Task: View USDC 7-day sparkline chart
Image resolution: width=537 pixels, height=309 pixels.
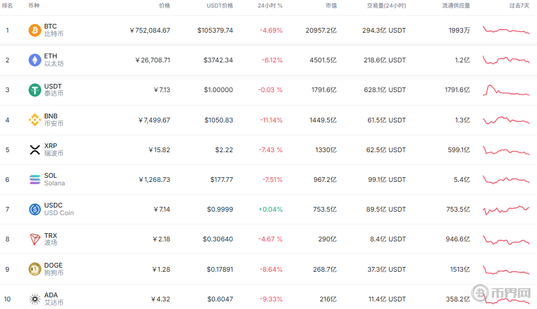Action: pos(506,209)
